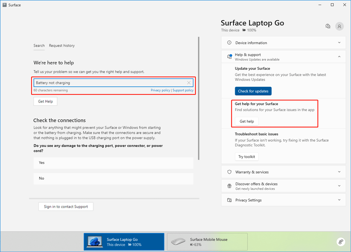This screenshot has width=351, height=252.
Task: Open the account profile avatar
Action: coord(339,26)
